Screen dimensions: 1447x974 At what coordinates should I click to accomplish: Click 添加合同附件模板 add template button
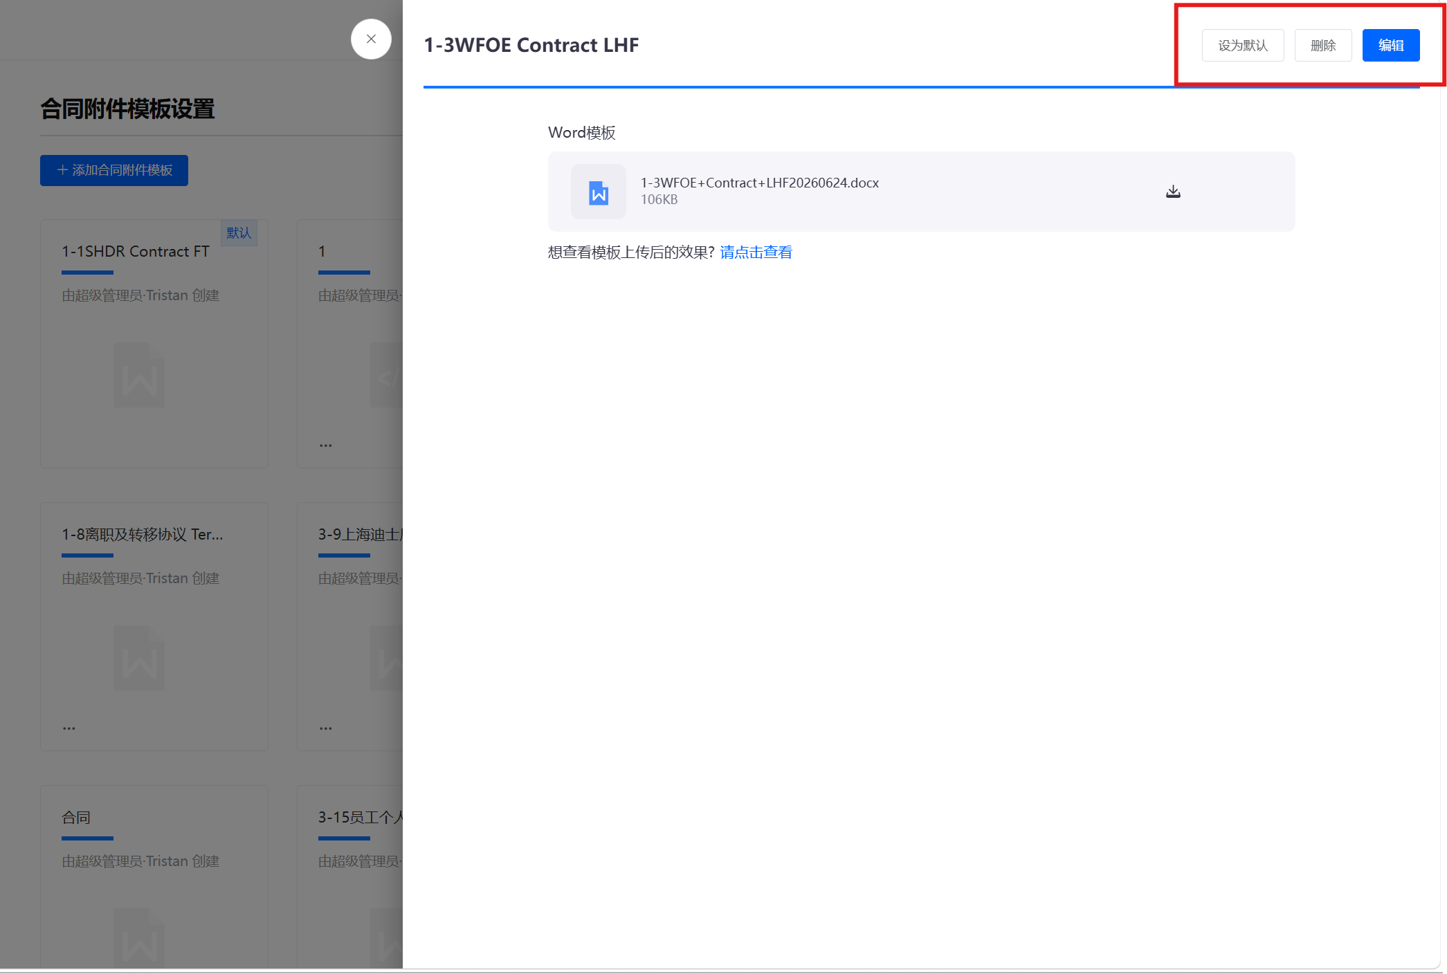coord(114,170)
